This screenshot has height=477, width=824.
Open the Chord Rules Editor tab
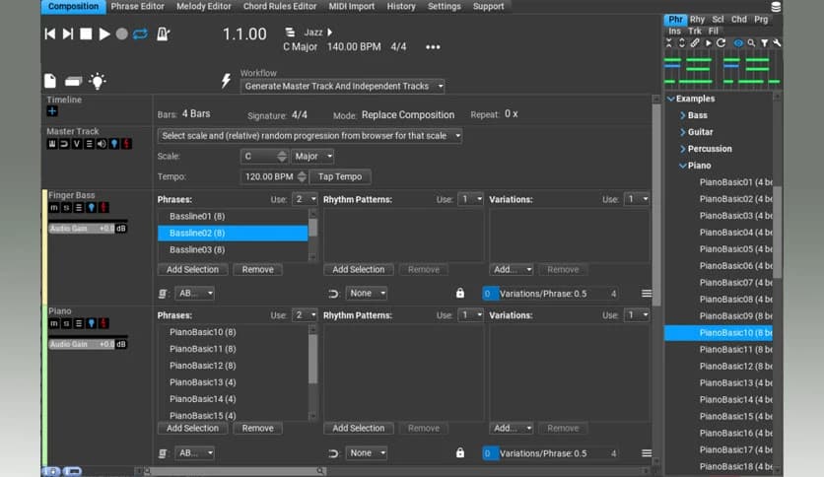click(280, 6)
